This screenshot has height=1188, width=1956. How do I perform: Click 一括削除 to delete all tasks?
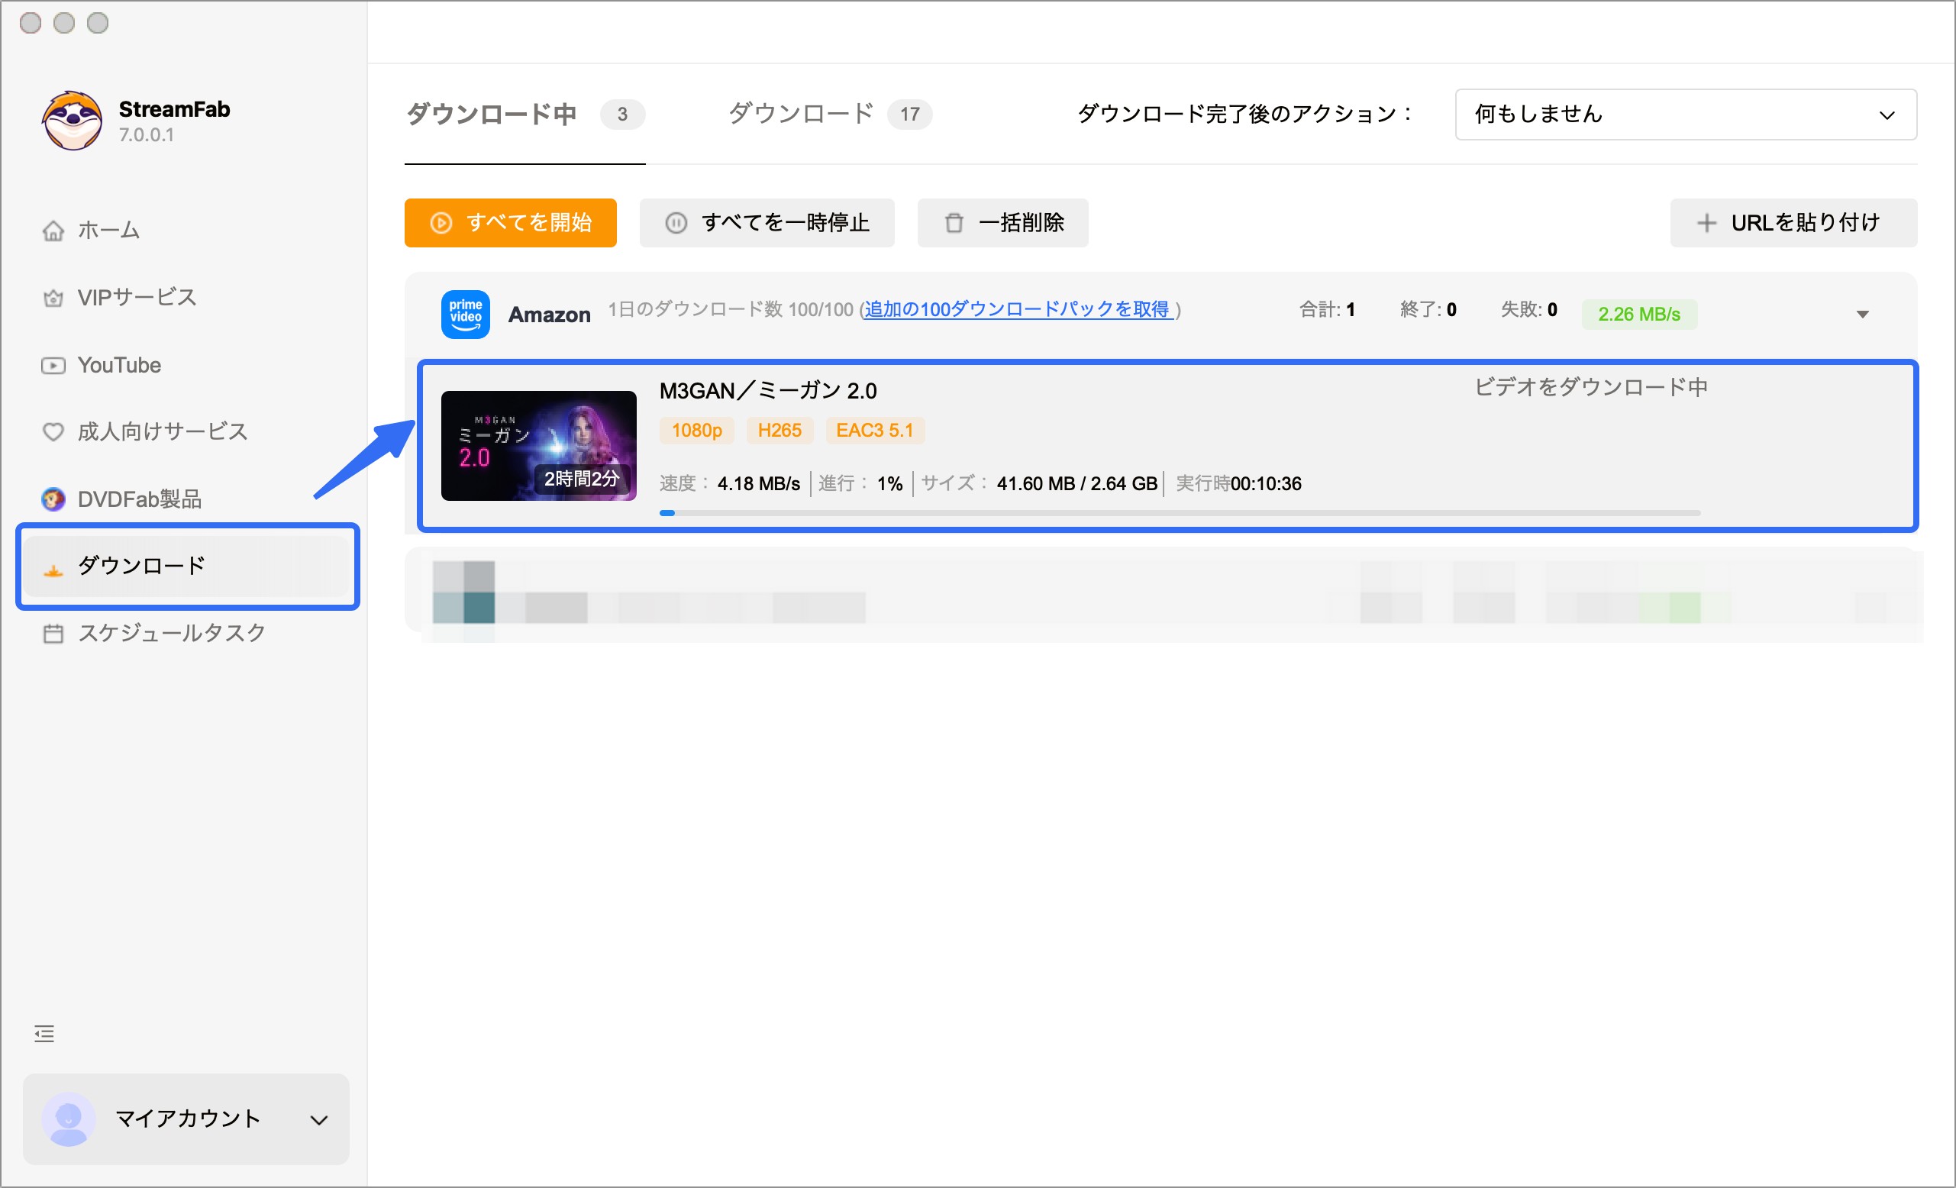coord(1002,223)
